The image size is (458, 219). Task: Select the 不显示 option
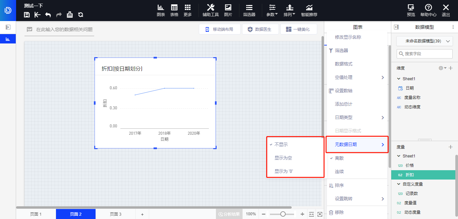coord(281,144)
